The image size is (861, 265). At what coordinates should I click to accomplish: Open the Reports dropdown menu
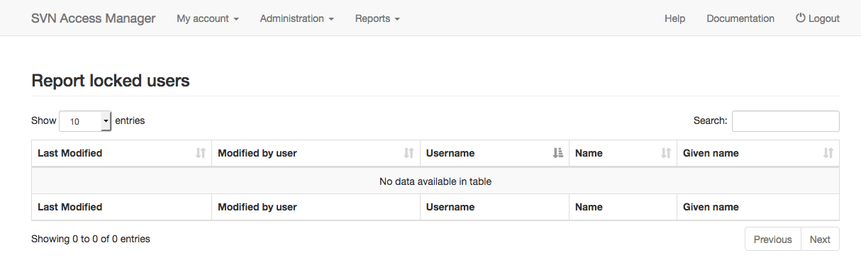pos(377,18)
